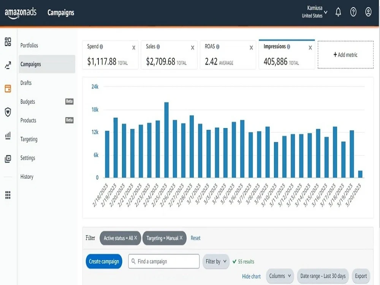Image resolution: width=380 pixels, height=285 pixels.
Task: Open the nine-dot apps grid icon
Action: point(8,195)
